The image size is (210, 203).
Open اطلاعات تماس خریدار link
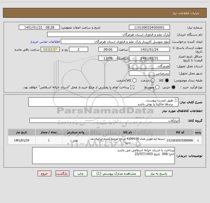pyautogui.click(x=45, y=42)
